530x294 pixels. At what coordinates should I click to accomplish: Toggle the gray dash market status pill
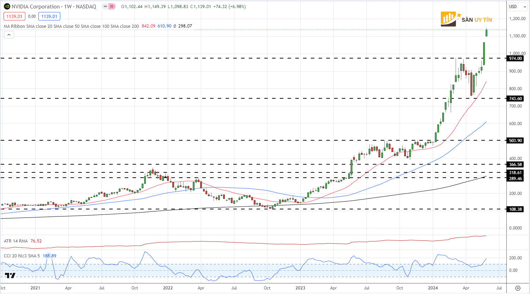pos(105,6)
